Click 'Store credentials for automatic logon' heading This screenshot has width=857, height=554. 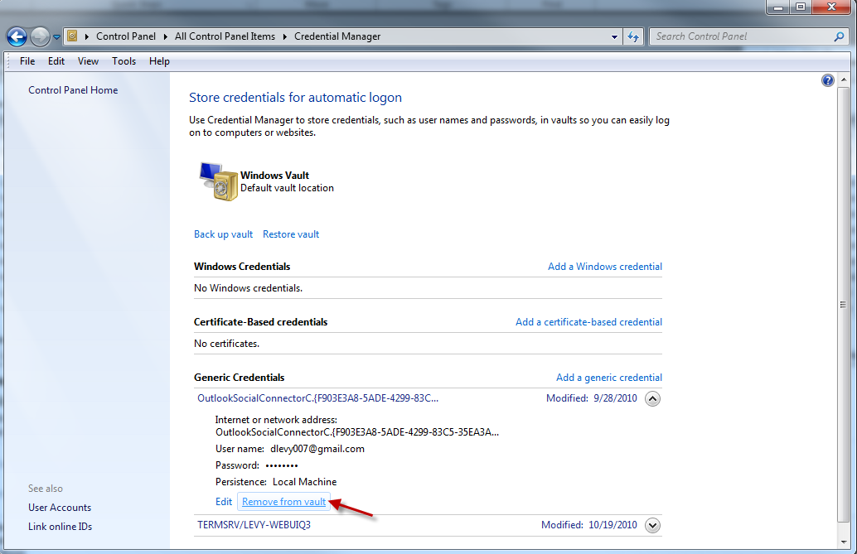pos(295,97)
